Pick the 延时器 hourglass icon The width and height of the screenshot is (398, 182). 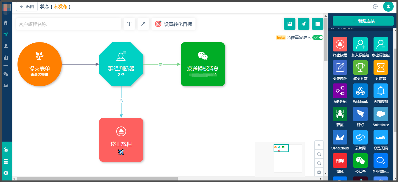coord(381,67)
